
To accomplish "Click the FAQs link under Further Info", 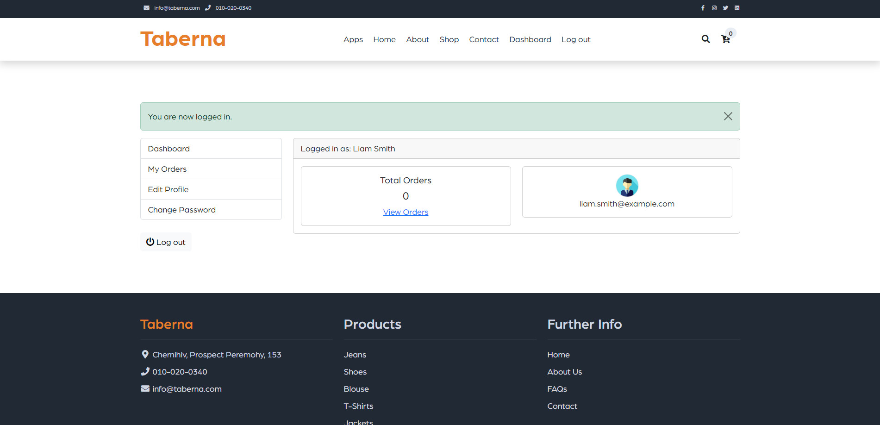I will (557, 389).
